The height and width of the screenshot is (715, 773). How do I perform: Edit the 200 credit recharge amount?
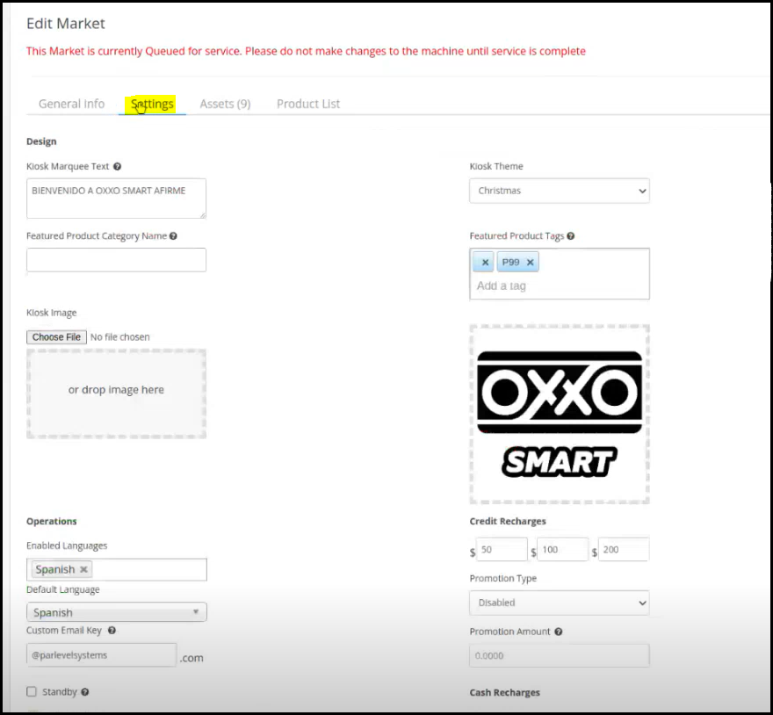tap(623, 550)
